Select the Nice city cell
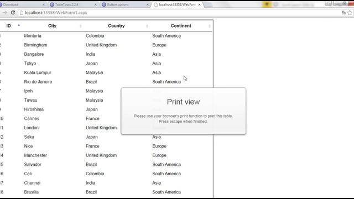354x199 pixels. coord(28,146)
